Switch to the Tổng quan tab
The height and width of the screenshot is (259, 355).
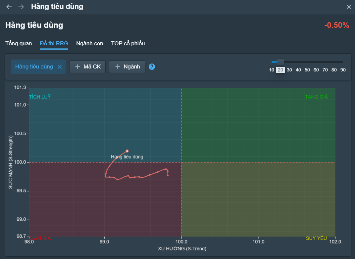point(19,43)
